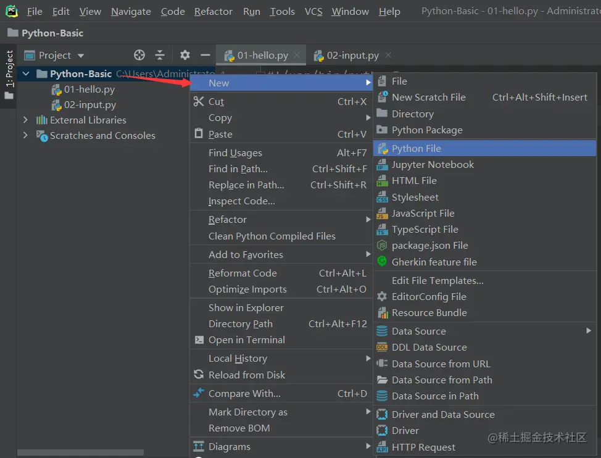Image resolution: width=601 pixels, height=458 pixels.
Task: Hide the Project panel with minus icon
Action: click(x=205, y=55)
